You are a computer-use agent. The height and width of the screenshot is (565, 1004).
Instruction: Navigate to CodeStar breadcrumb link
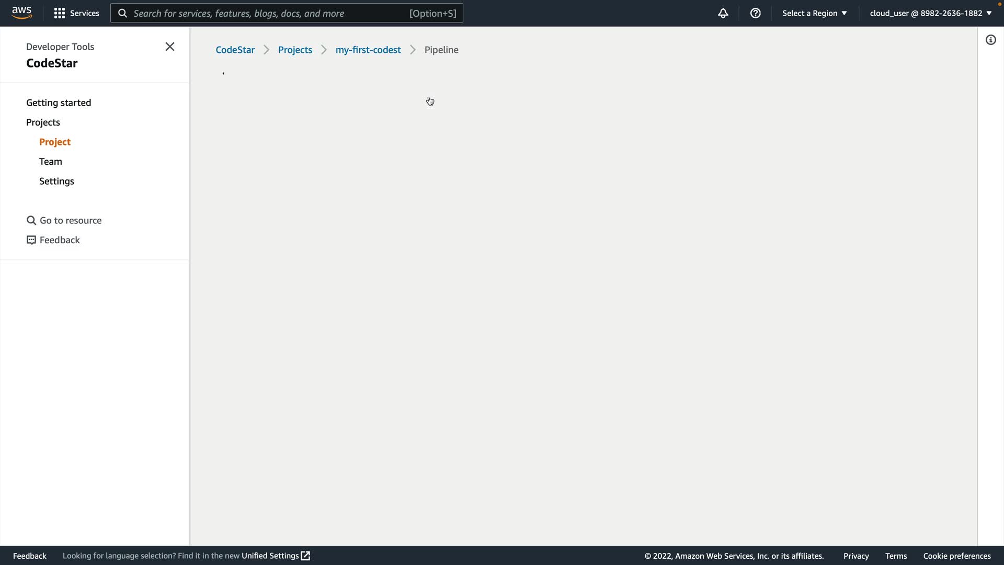[x=235, y=50]
